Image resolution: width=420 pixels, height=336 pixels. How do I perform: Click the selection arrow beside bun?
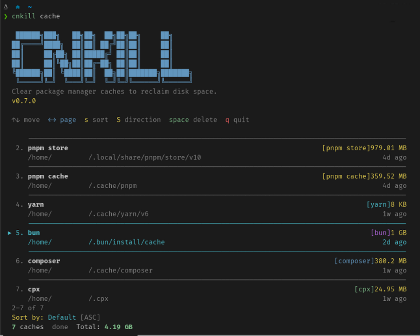coord(10,233)
